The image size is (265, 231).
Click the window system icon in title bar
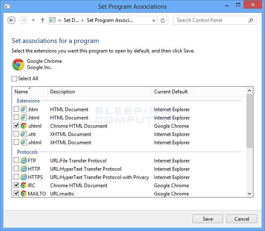(7, 6)
